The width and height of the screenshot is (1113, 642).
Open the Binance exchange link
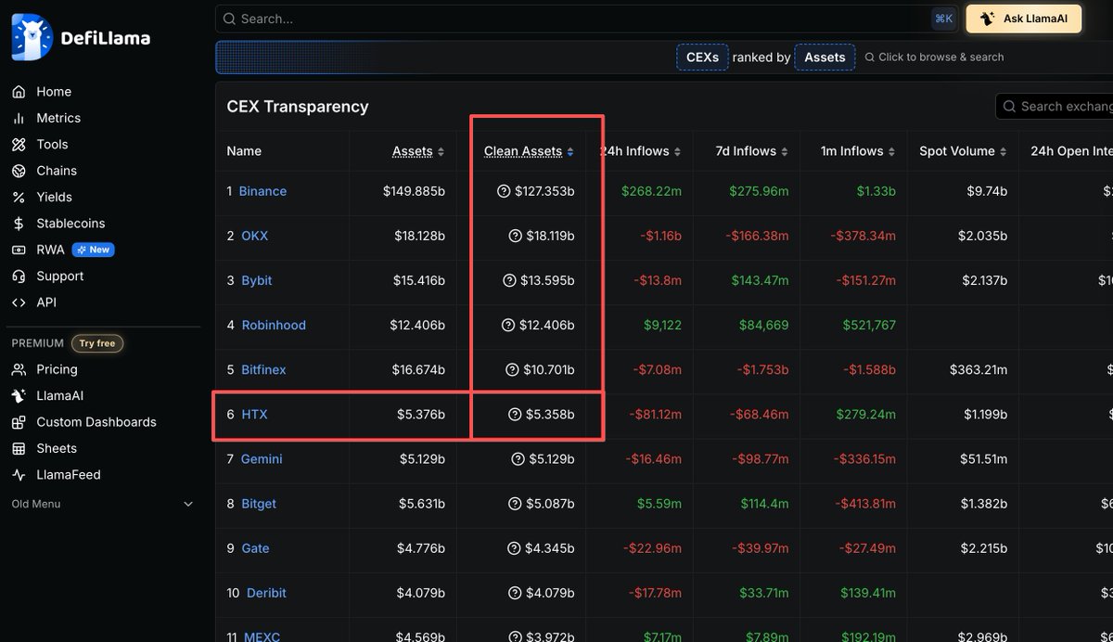coord(262,191)
